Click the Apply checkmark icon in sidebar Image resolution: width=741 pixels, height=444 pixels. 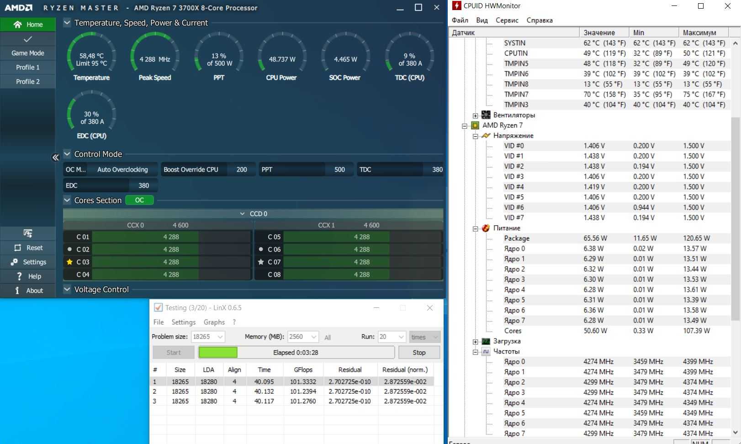(x=28, y=39)
